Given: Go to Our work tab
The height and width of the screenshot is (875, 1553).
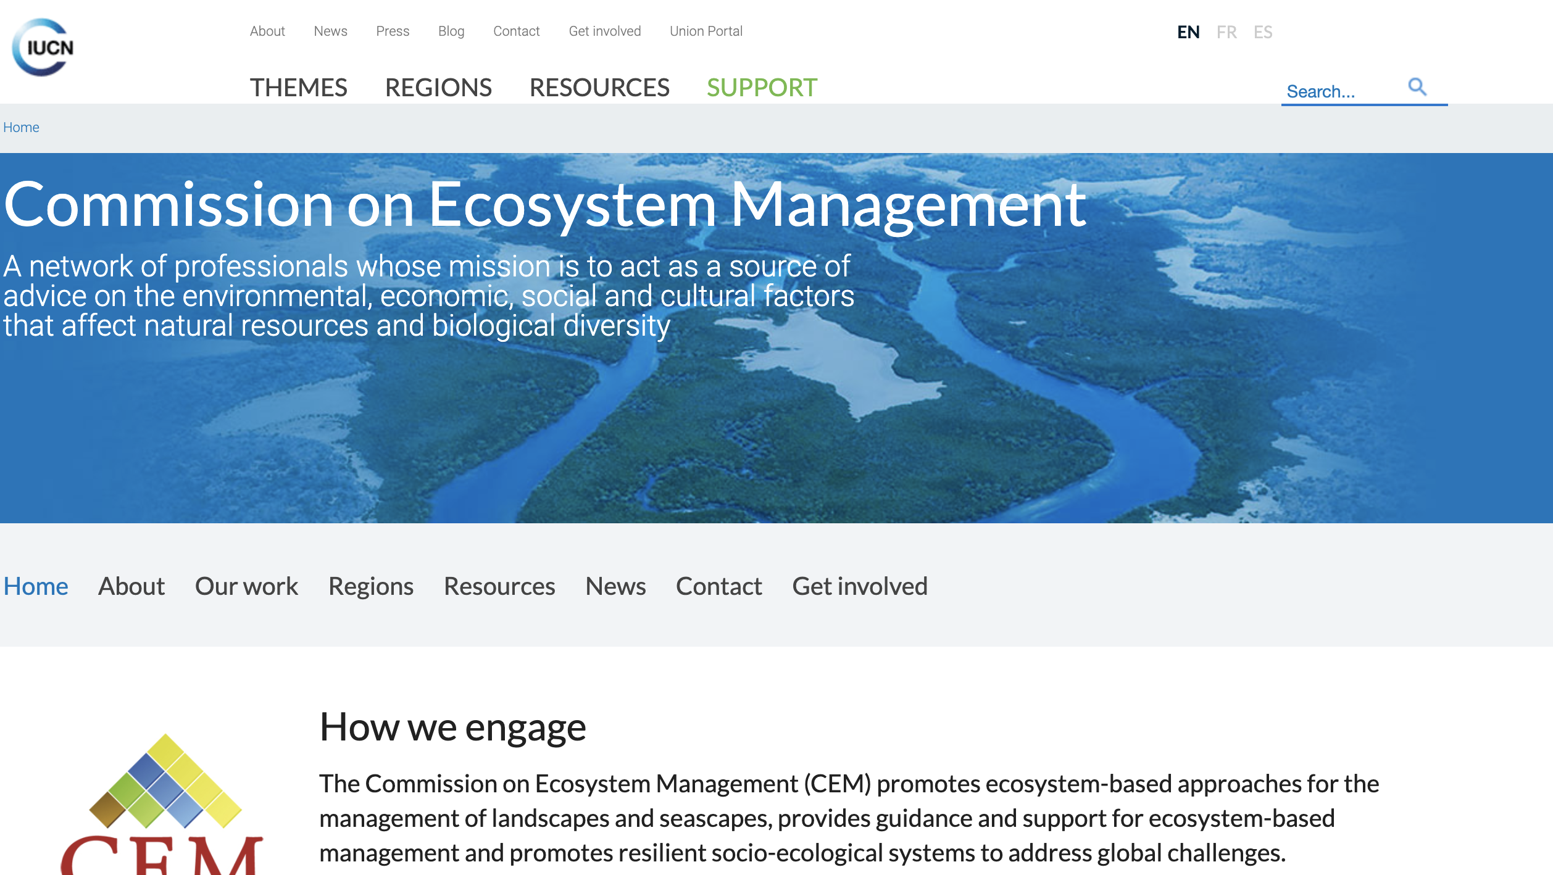Looking at the screenshot, I should 246,586.
